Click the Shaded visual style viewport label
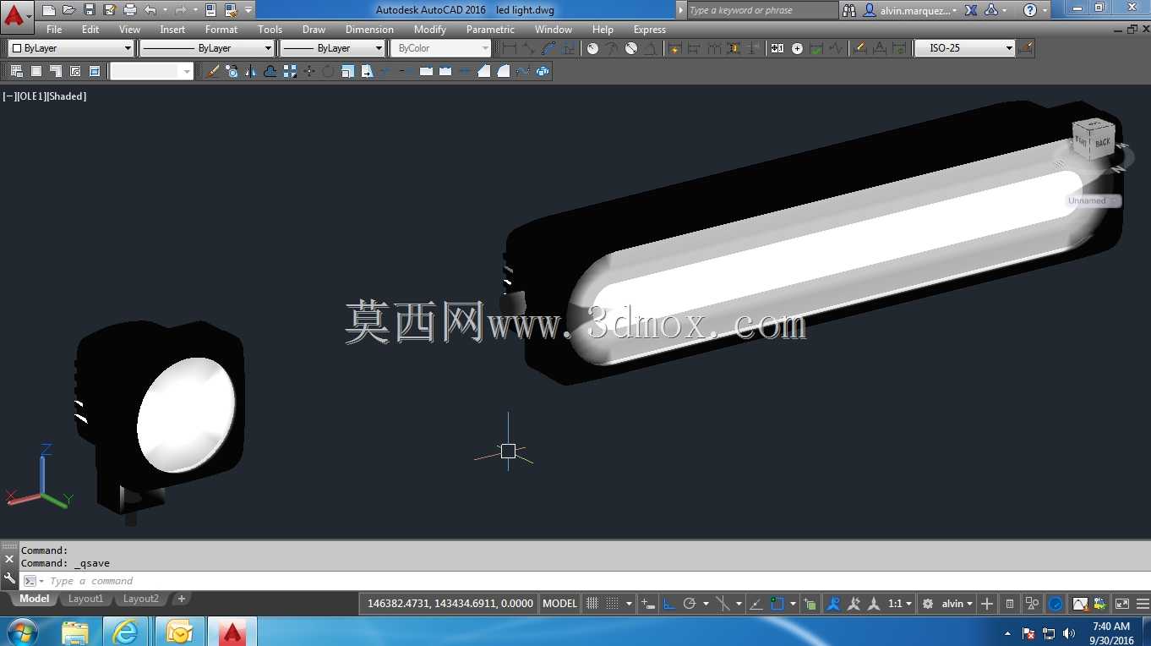 (66, 96)
